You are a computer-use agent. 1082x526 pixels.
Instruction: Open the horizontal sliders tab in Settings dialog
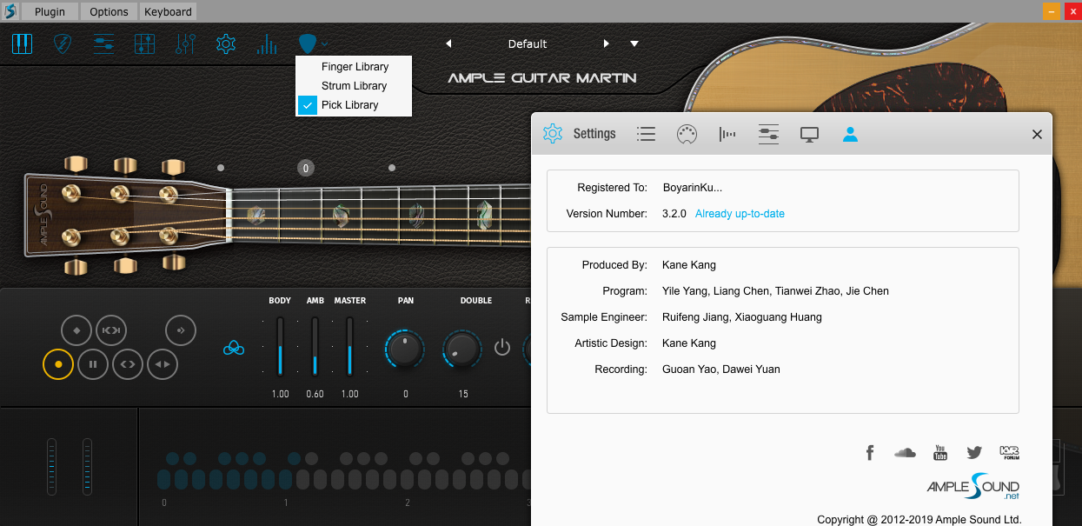[768, 134]
